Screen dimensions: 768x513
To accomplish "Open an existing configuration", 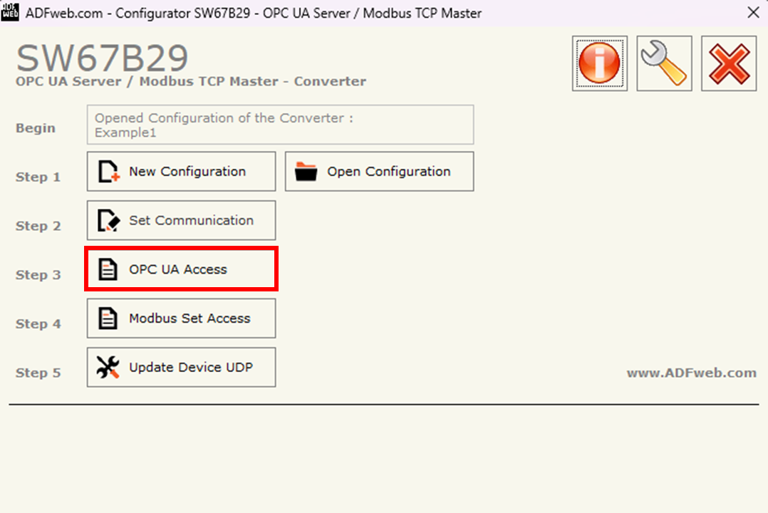I will click(x=379, y=171).
